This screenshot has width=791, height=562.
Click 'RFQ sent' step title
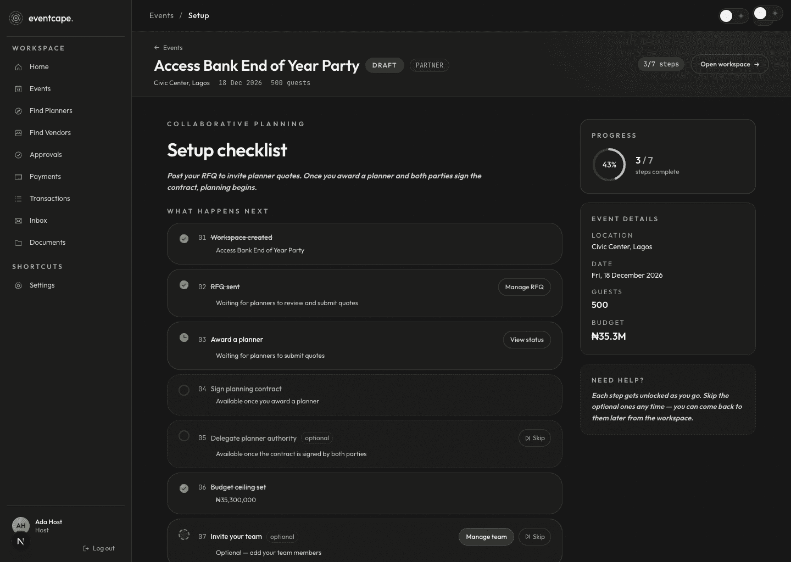[225, 287]
